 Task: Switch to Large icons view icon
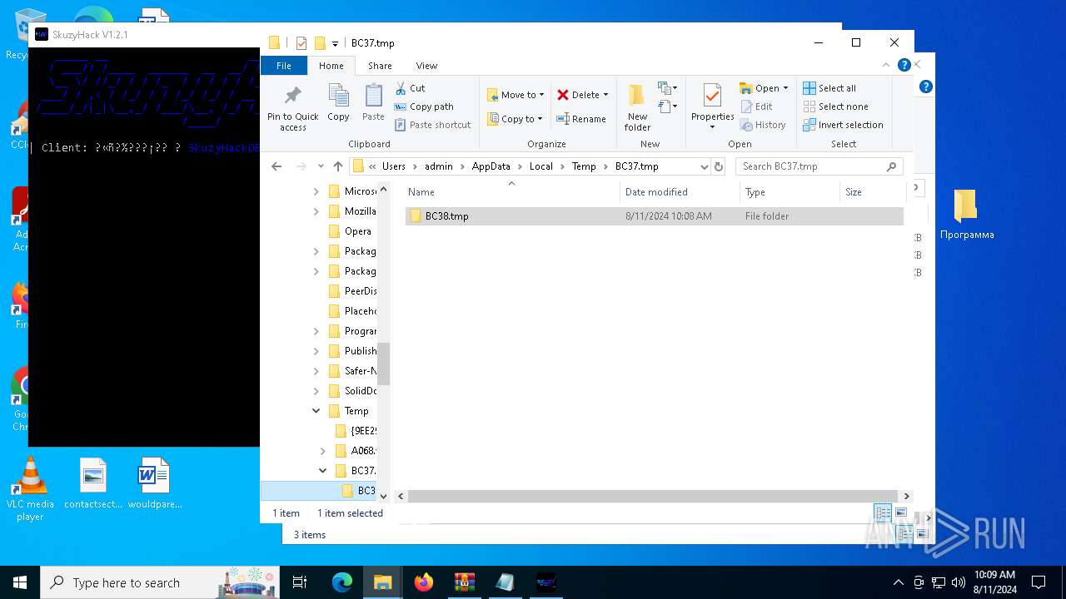click(900, 513)
